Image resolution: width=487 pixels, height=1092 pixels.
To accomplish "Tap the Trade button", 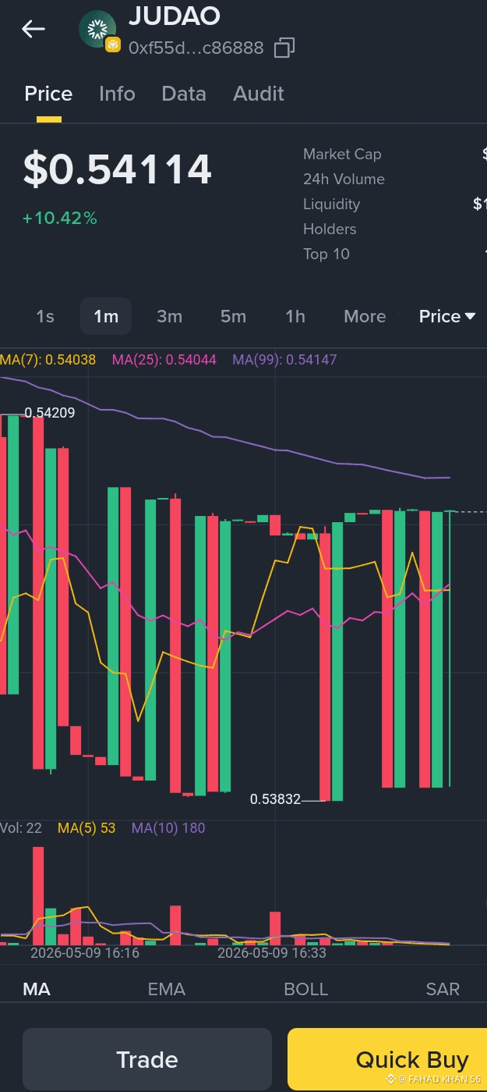I will click(x=147, y=1059).
